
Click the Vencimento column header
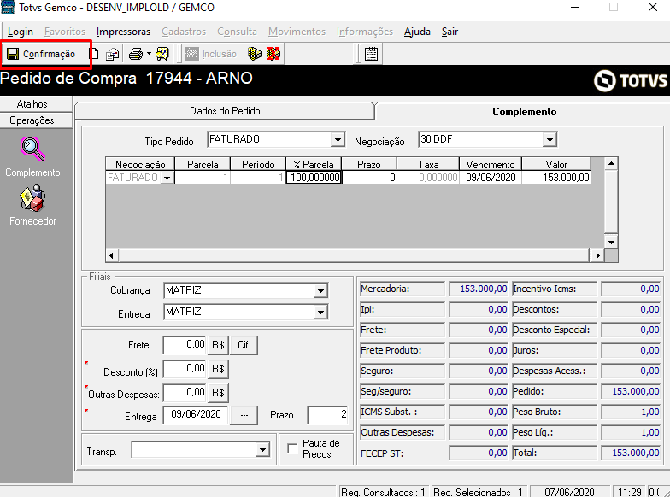(x=491, y=164)
